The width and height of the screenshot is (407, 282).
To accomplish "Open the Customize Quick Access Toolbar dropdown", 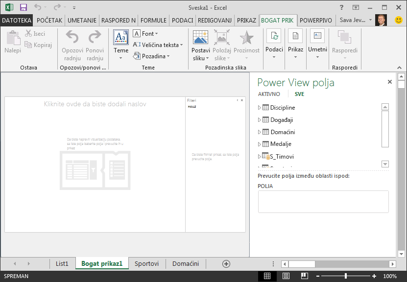I will tap(74, 8).
